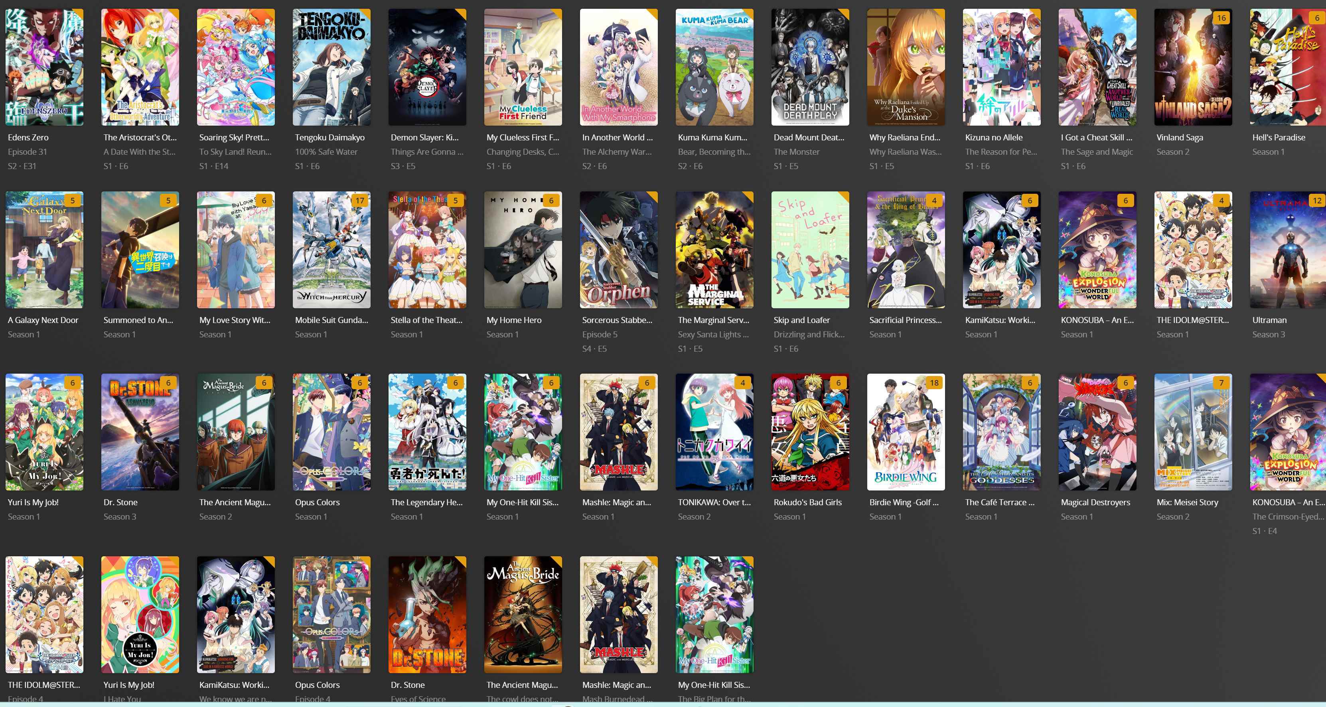Open the A Galaxy Next Door poster

click(44, 250)
